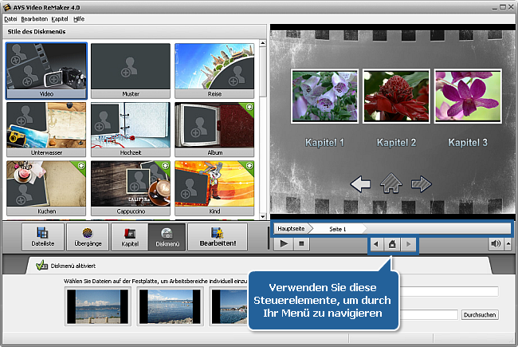Expand the volume dropdown arrow

(508, 244)
